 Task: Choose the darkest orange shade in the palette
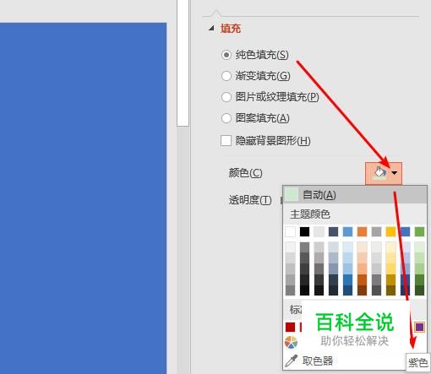pyautogui.click(x=362, y=290)
